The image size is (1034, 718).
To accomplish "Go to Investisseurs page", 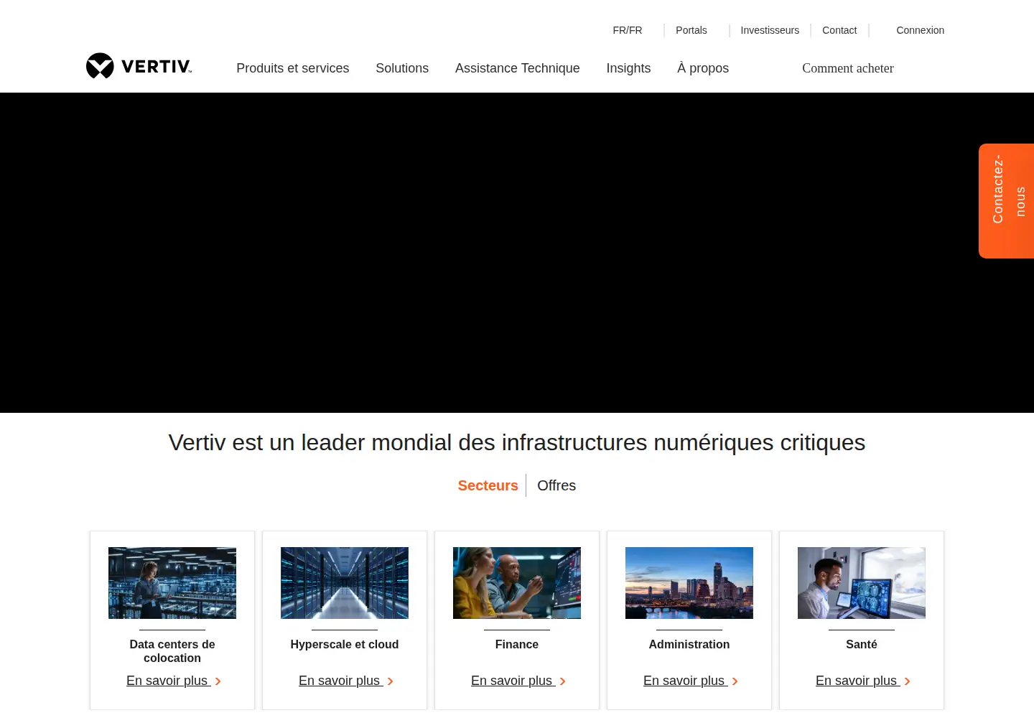I will tap(770, 30).
